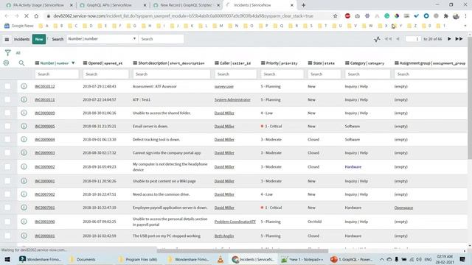Open Number column options menu icon
Image resolution: width=472 pixels, height=265 pixels.
pyautogui.click(x=37, y=63)
